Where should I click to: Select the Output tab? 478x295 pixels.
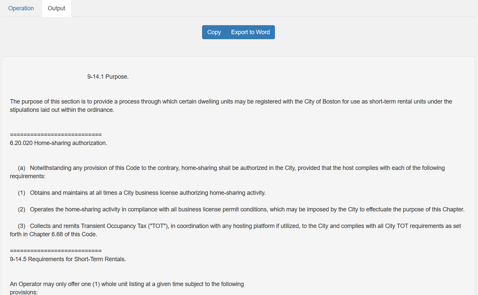[x=57, y=8]
